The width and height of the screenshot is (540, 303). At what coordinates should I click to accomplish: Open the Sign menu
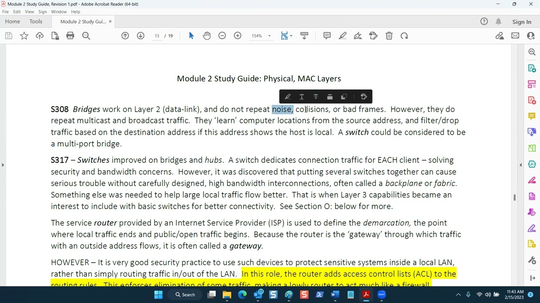[x=43, y=12]
